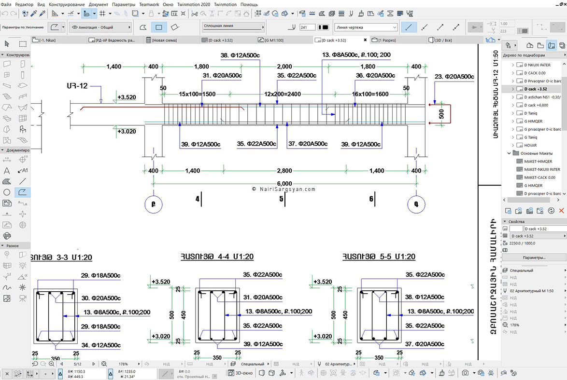Click the Inject Parameters syringe icon
The width and height of the screenshot is (567, 380).
point(42,14)
